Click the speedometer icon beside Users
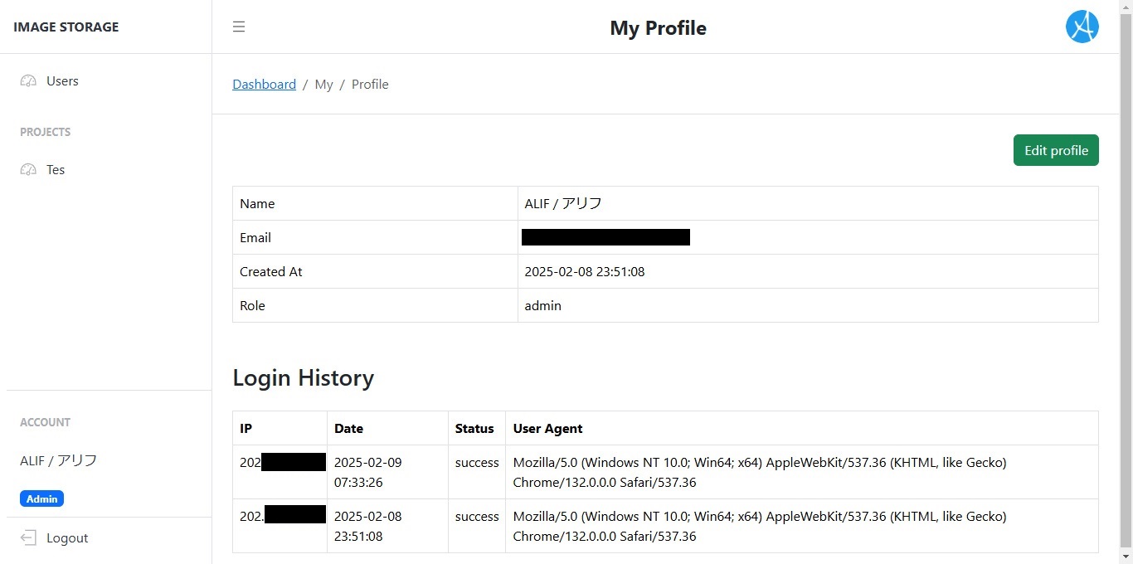Viewport: 1133px width, 564px height. (28, 81)
